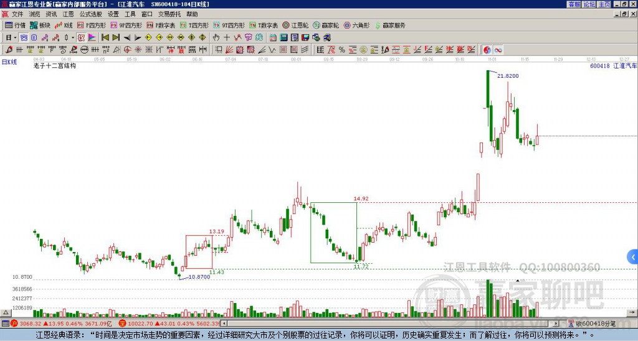Image resolution: width=638 pixels, height=341 pixels.
Task: Click the circled 金 golden ratio icon
Action: 363,50
